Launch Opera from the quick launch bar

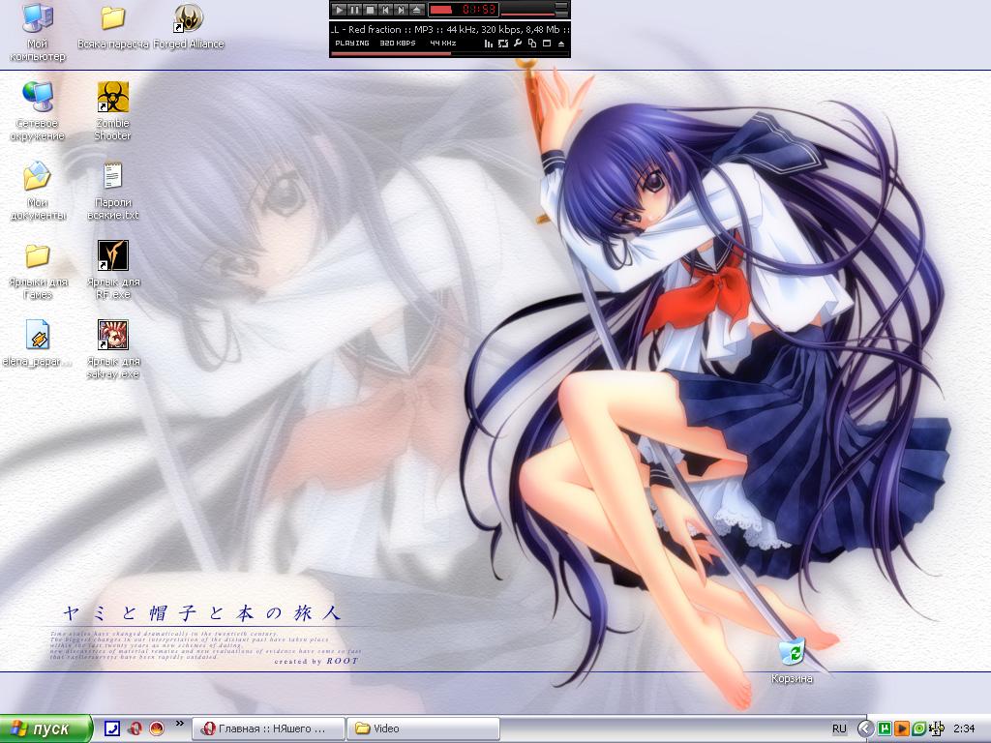click(135, 728)
